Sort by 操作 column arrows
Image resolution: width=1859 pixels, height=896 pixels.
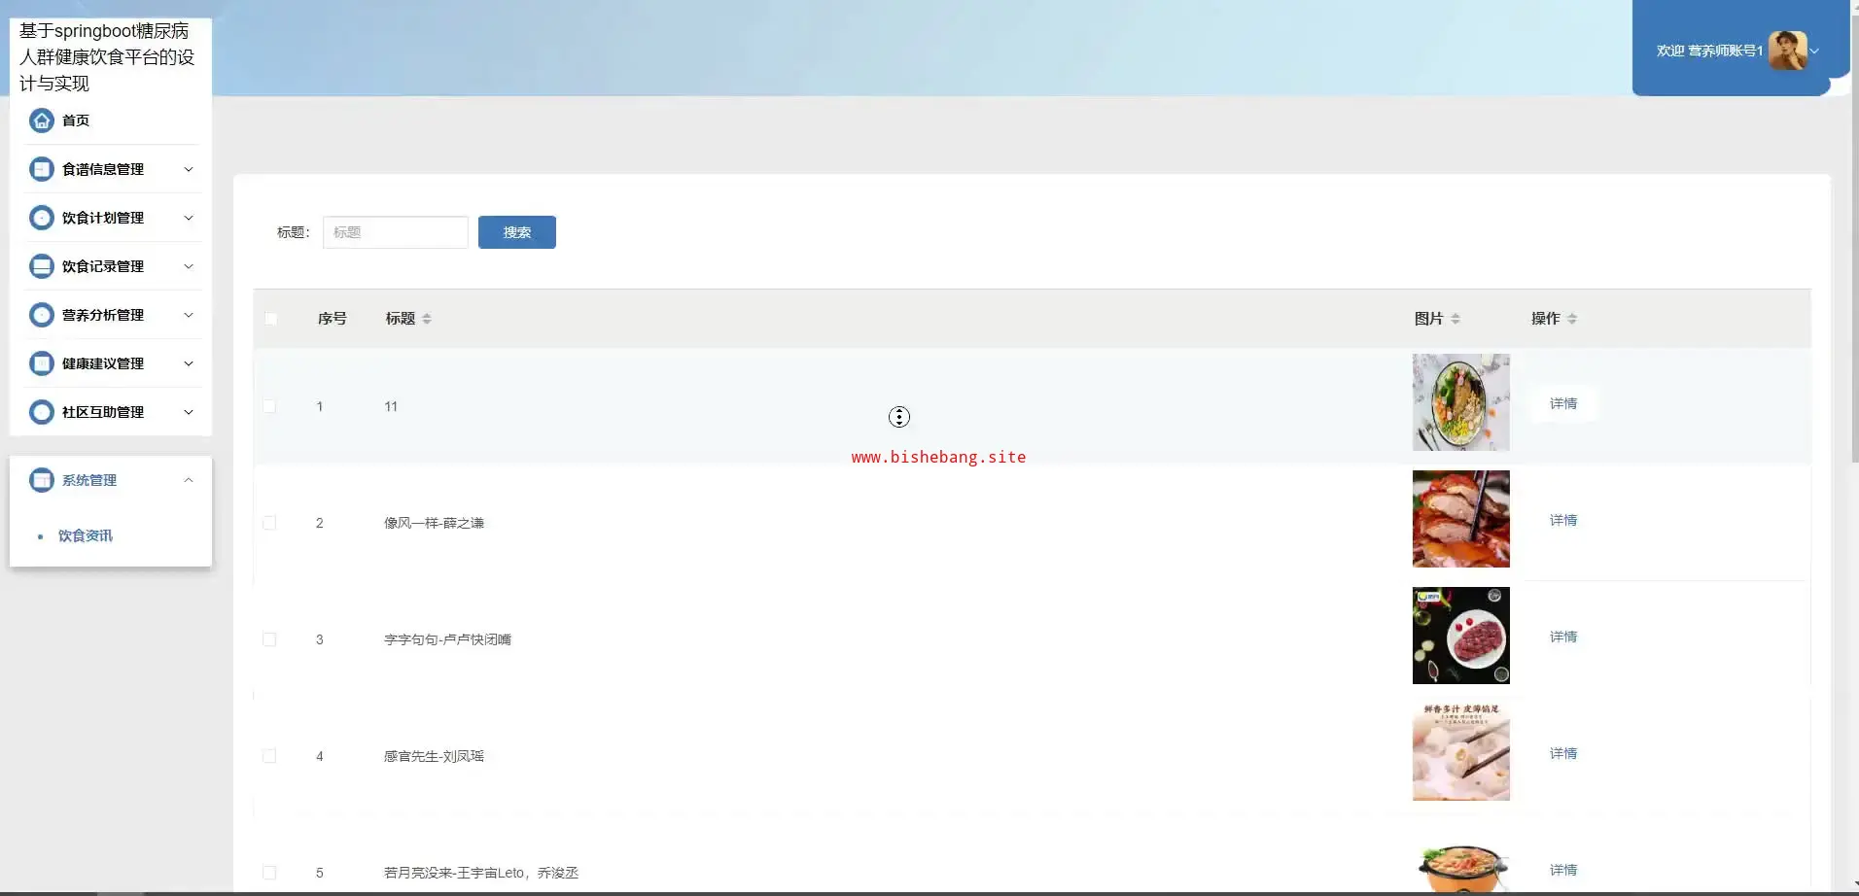tap(1572, 319)
